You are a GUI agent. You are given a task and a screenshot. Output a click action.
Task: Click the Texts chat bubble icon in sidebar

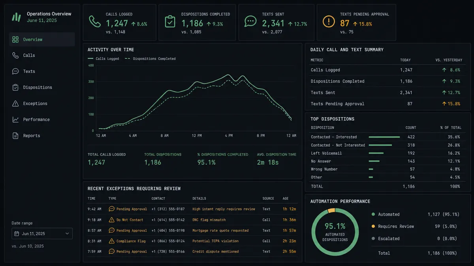click(15, 71)
